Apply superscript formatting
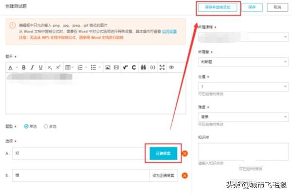Image resolution: width=292 pixels, height=194 pixels. (x=58, y=67)
